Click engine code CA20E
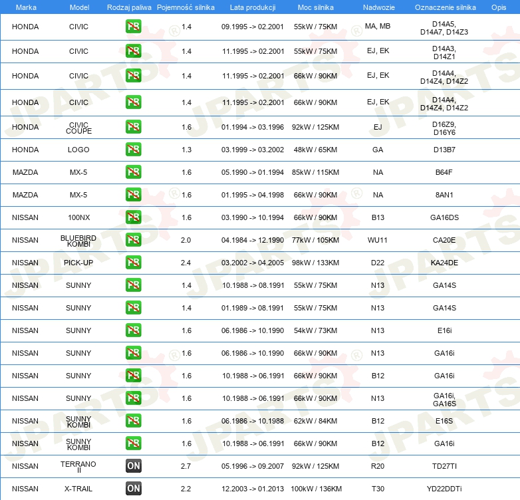Viewport: 520px width, 500px height. [x=444, y=240]
